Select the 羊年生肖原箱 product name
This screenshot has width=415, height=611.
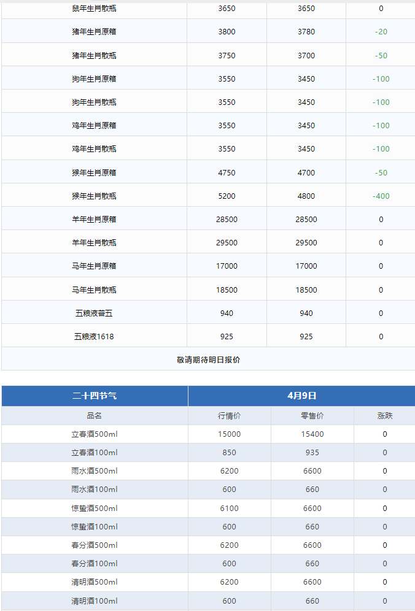pyautogui.click(x=94, y=220)
